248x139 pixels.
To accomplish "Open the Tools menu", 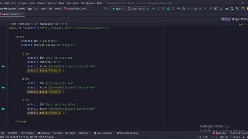I will point(76,3).
